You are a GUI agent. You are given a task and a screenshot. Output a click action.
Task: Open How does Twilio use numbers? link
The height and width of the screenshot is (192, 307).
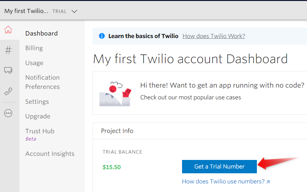(226, 182)
